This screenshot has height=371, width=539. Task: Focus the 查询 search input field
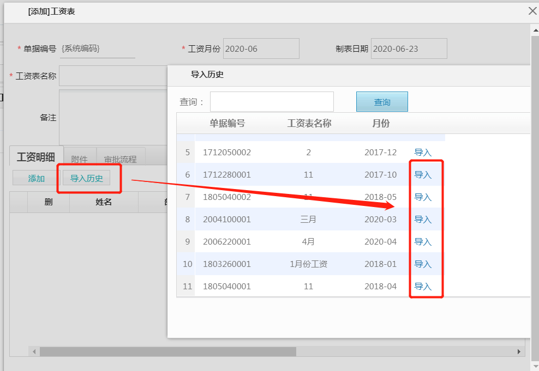tap(272, 102)
